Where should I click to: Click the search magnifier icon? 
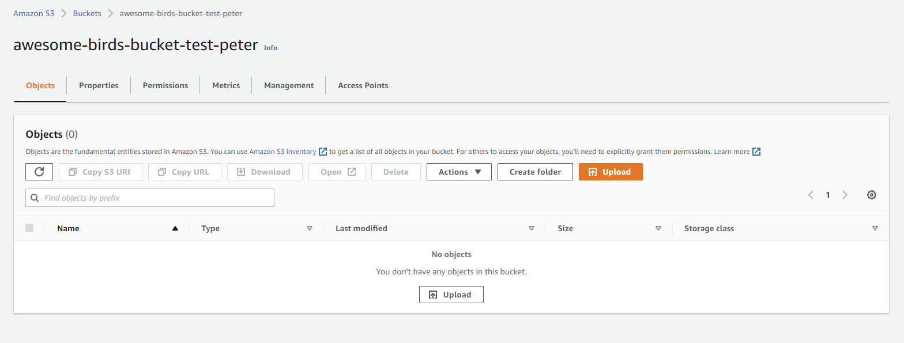click(35, 198)
